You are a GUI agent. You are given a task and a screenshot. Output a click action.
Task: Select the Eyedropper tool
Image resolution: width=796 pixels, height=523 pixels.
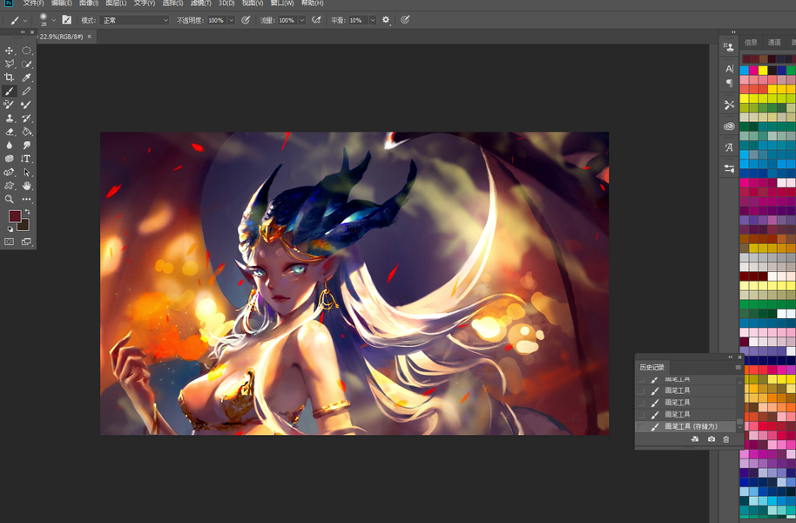pos(26,78)
